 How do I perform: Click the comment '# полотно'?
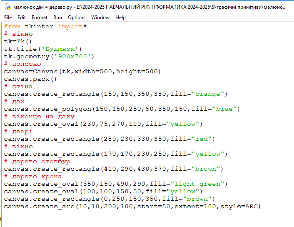pos(22,64)
